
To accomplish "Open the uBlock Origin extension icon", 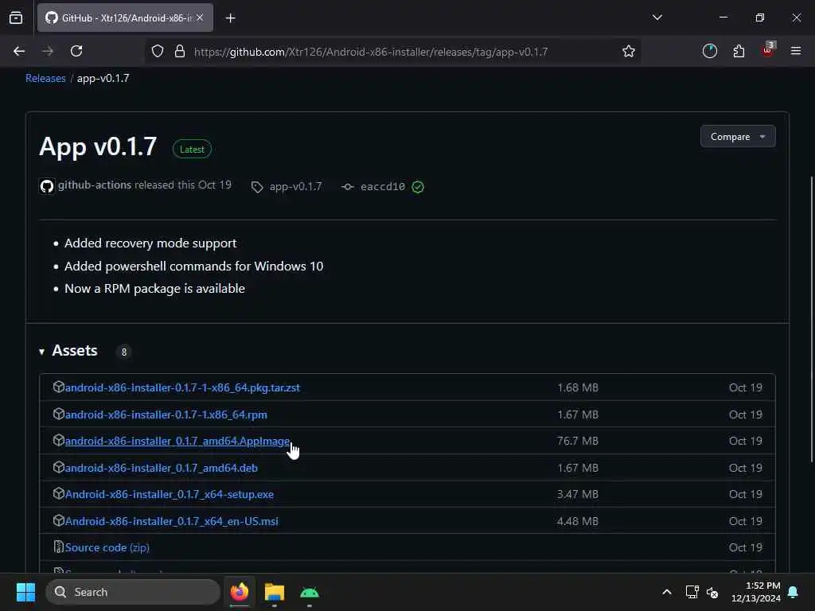I will click(x=768, y=50).
